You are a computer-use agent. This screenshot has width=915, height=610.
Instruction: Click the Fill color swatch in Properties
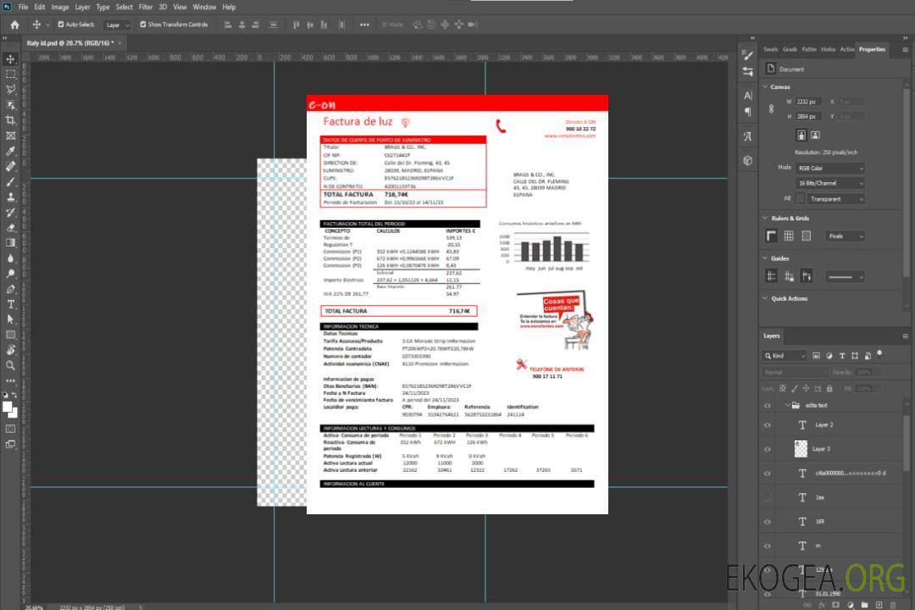pyautogui.click(x=799, y=199)
